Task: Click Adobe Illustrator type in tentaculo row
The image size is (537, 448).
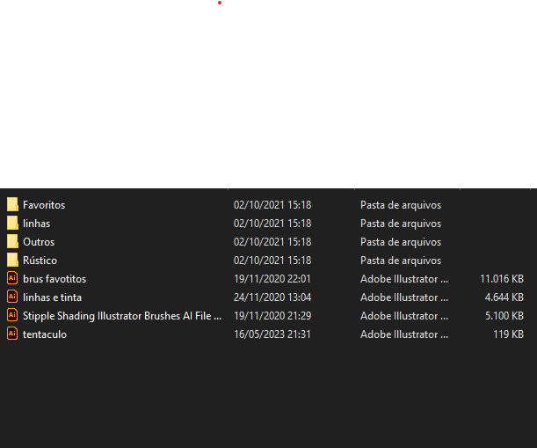Action: tap(404, 334)
